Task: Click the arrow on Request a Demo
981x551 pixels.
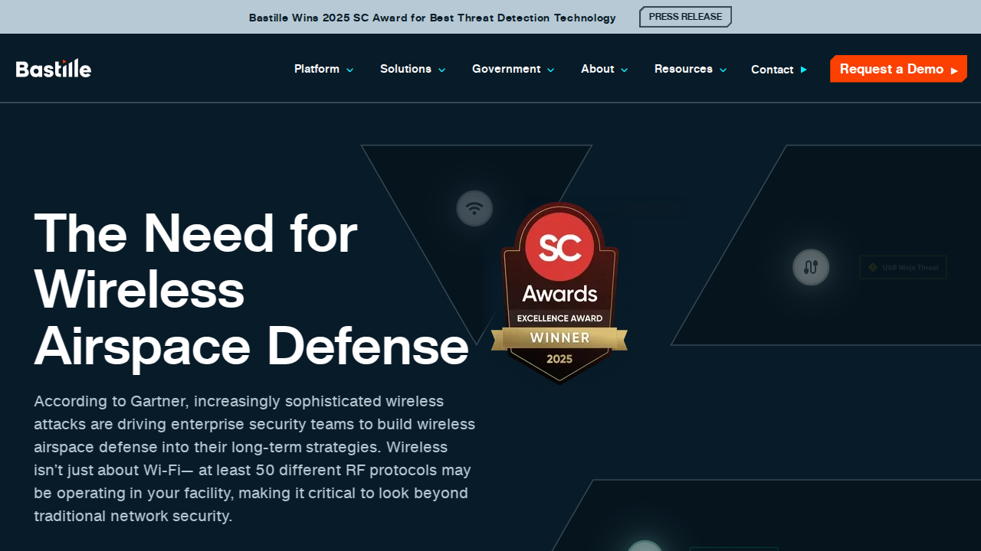Action: click(954, 70)
